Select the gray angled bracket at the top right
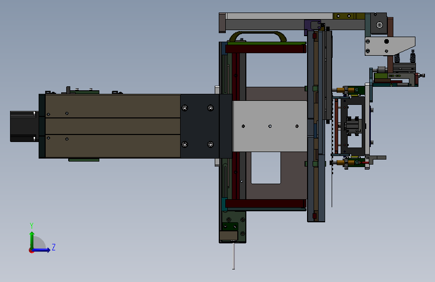435x282 pixels. pos(390,46)
